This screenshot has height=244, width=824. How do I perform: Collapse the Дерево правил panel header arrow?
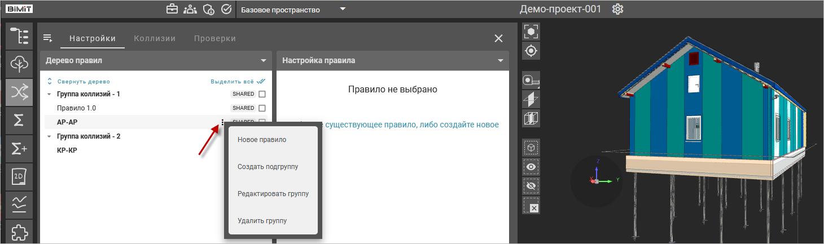tap(264, 60)
